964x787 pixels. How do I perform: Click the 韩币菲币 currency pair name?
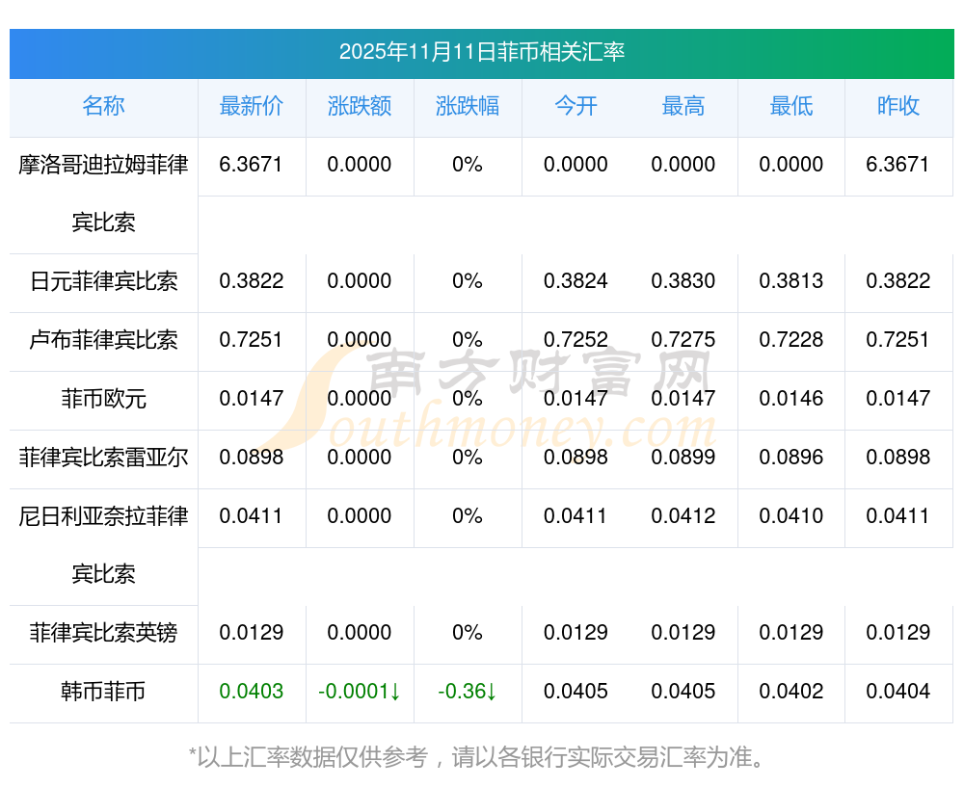[103, 692]
